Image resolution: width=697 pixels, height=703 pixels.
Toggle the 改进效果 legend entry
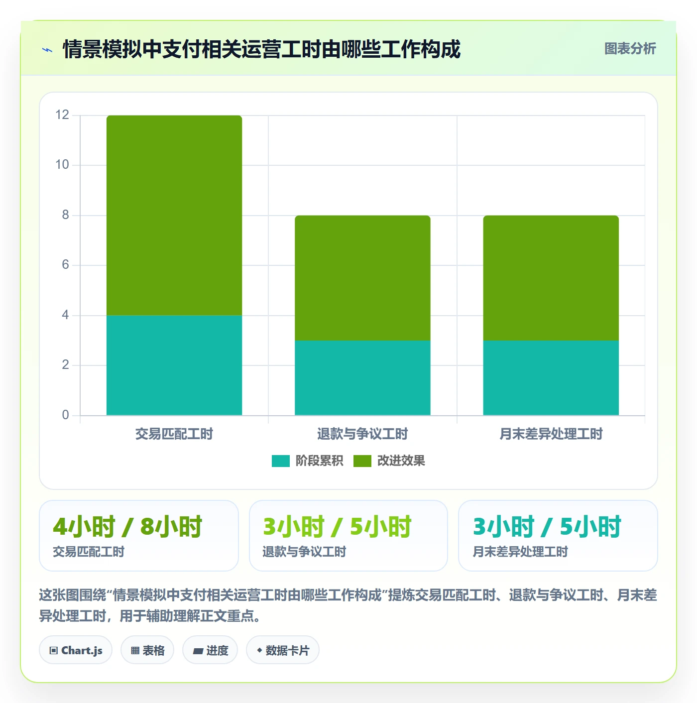[389, 461]
